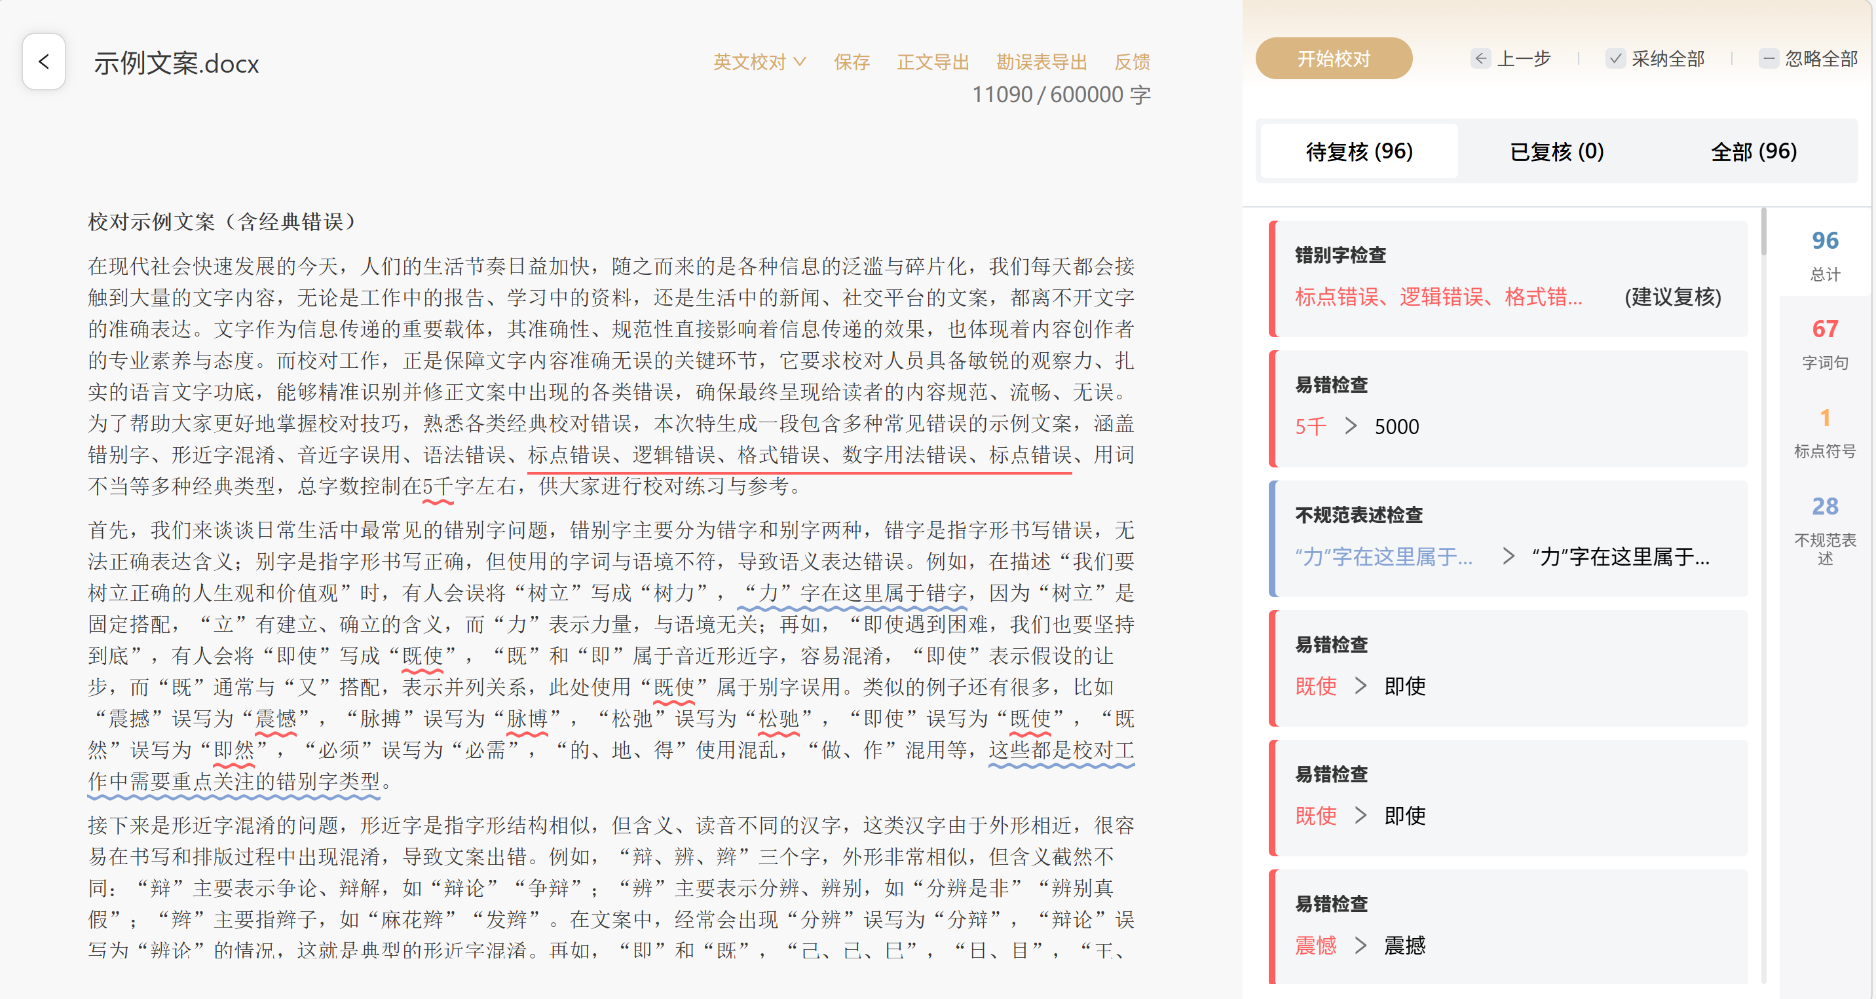This screenshot has width=1876, height=999.
Task: Click the 上一步 undo arrow icon
Action: pyautogui.click(x=1480, y=59)
